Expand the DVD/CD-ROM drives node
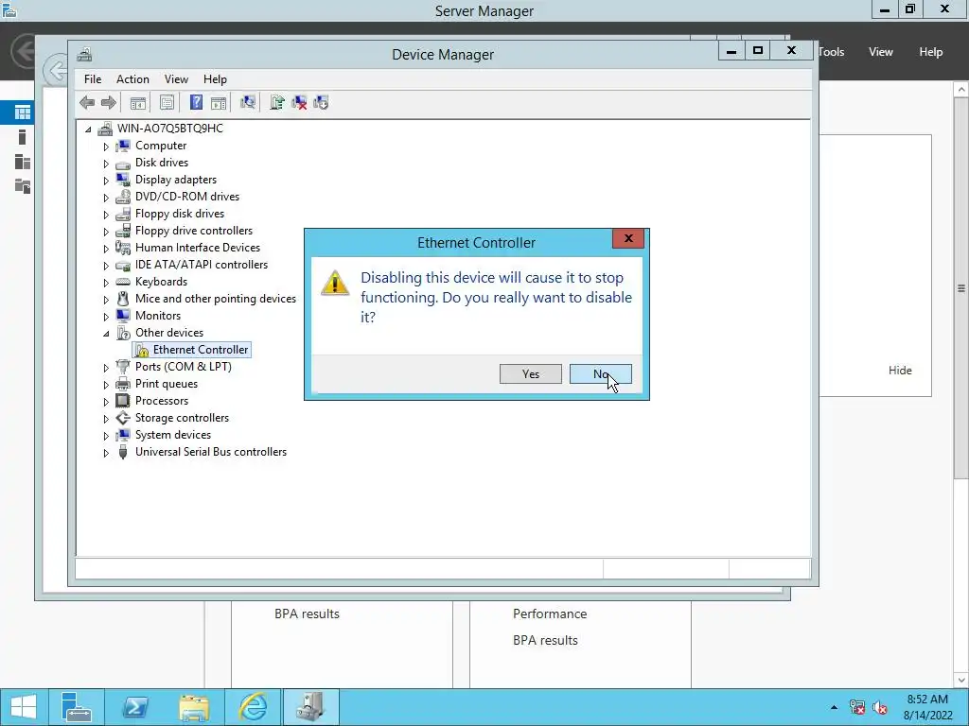969x726 pixels. [106, 198]
